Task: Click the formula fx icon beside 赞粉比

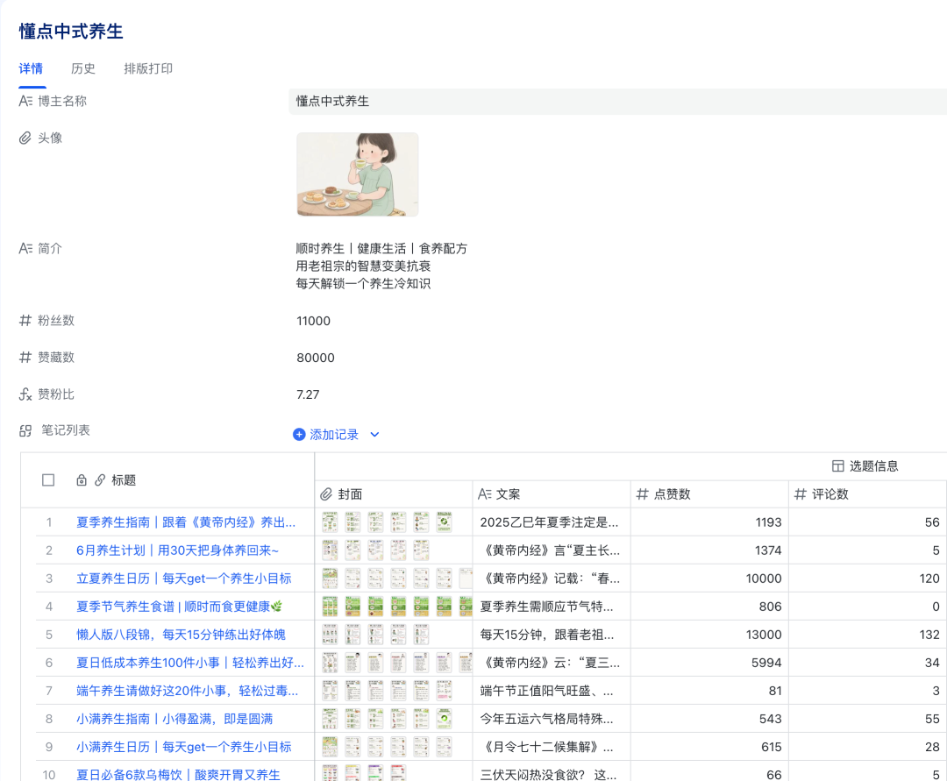Action: pyautogui.click(x=26, y=394)
